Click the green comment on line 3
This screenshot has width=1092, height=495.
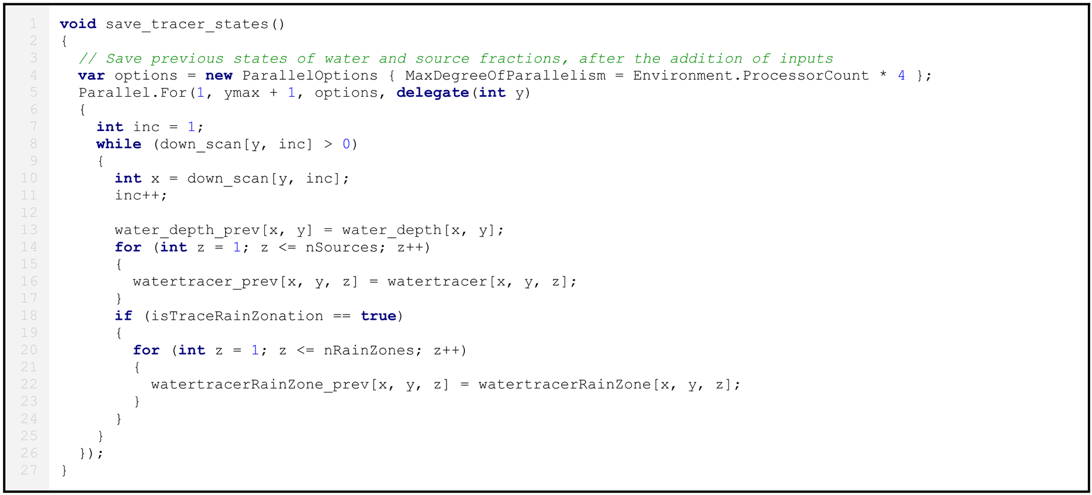(455, 59)
